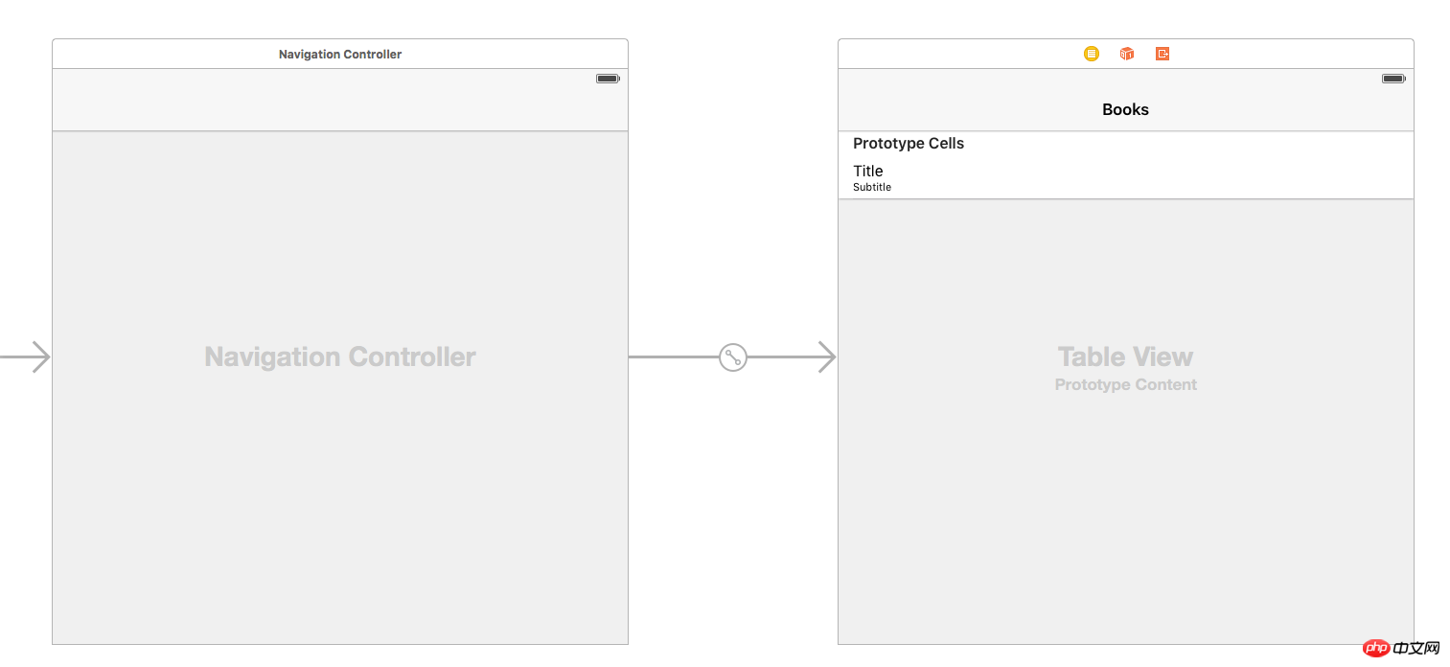Viewport: 1450px width, 667px height.
Task: Click the large Navigation Controller placeholder label
Action: (340, 356)
